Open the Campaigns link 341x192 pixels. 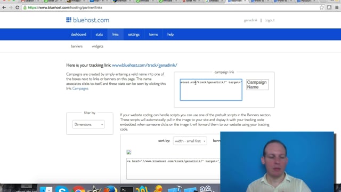coord(80,89)
